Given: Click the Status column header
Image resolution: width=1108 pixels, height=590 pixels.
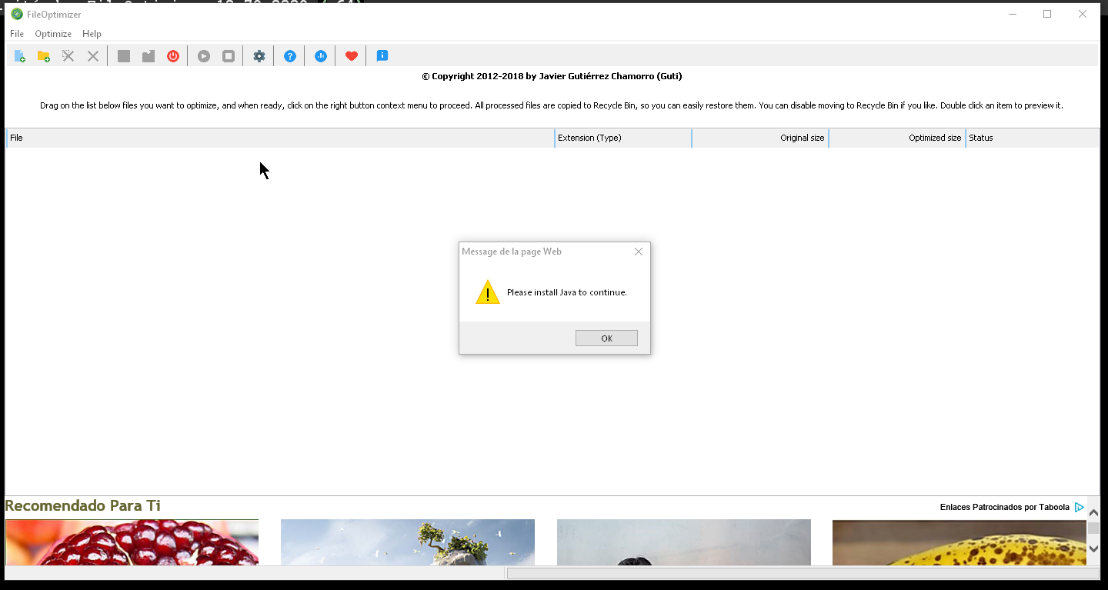Looking at the screenshot, I should [1031, 138].
